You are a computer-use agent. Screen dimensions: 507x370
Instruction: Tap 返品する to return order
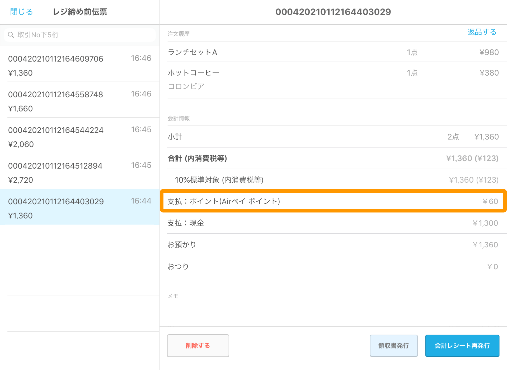(482, 32)
